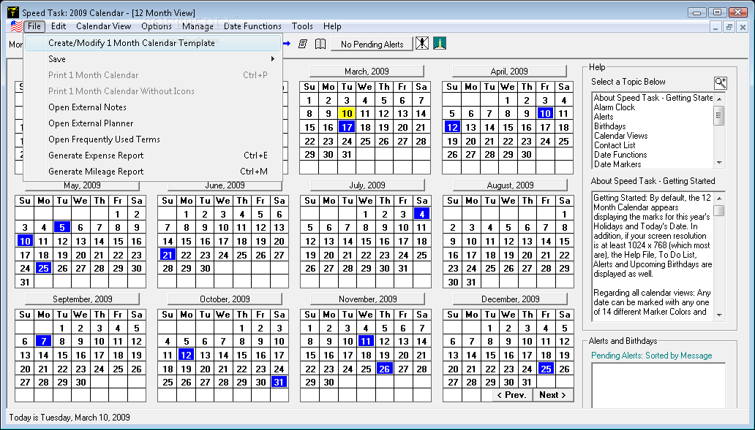Click the US flag icon in menu bar

(x=16, y=26)
